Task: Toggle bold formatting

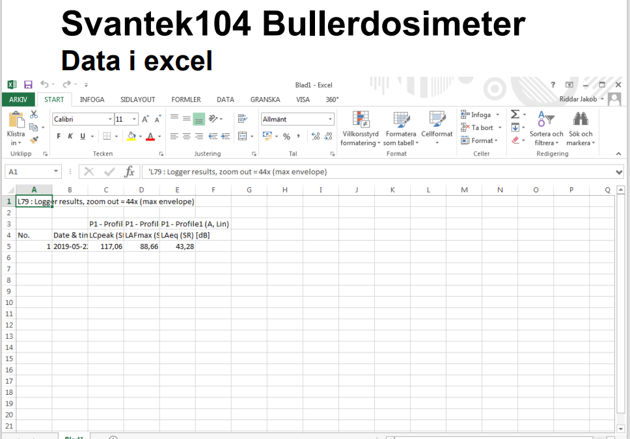Action: (59, 135)
